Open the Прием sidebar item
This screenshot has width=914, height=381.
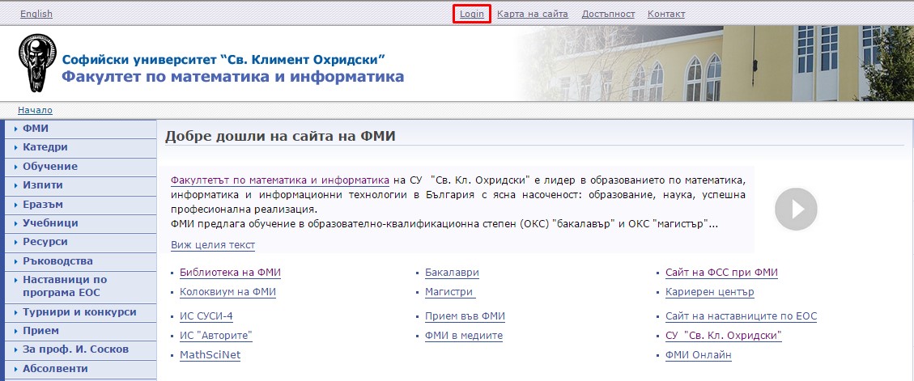click(80, 331)
